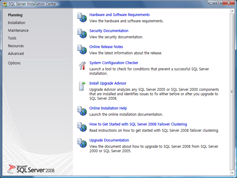
Task: Click the System Configuration Checker description text
Action: [149, 71]
